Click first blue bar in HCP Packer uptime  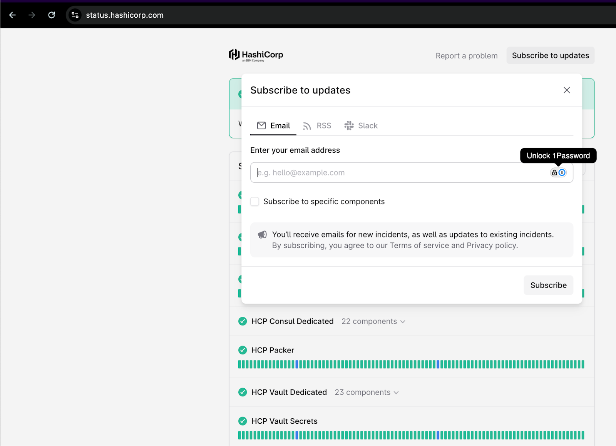tap(297, 364)
